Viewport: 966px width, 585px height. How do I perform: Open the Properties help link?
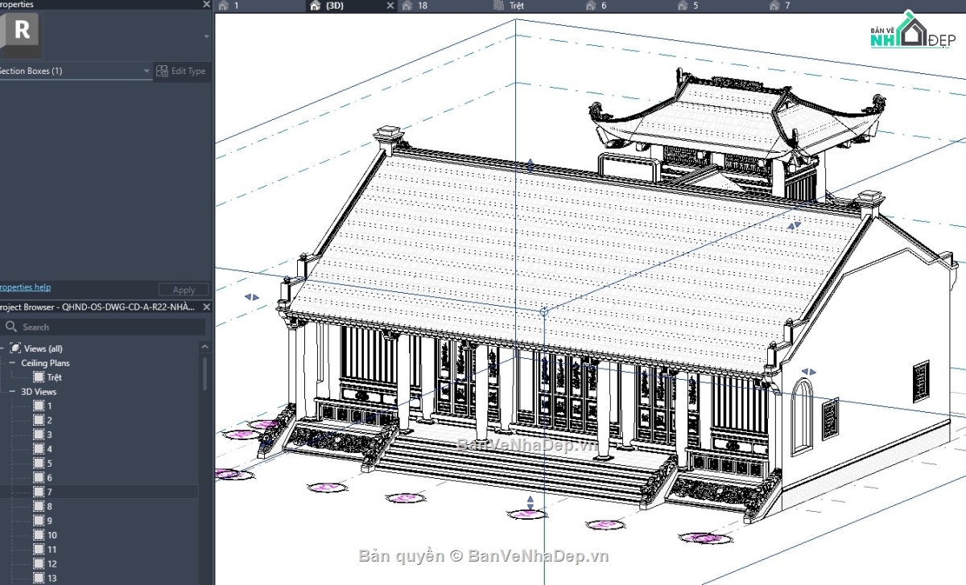(25, 287)
